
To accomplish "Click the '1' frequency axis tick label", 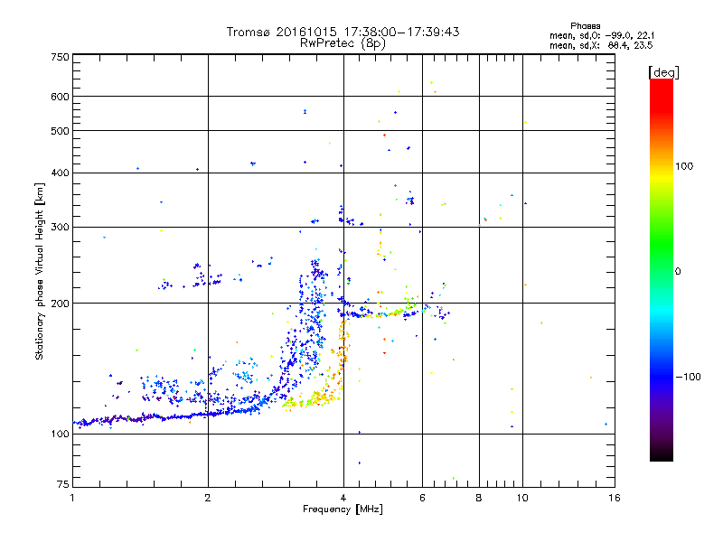I will [72, 498].
